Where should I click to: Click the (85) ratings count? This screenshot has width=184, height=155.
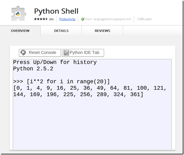tap(51, 19)
